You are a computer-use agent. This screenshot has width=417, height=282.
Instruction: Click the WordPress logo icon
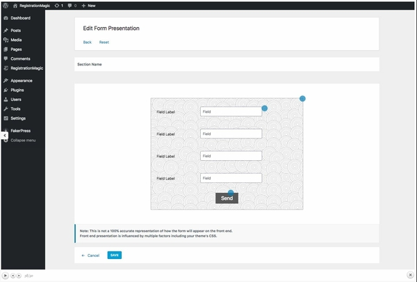pos(6,5)
